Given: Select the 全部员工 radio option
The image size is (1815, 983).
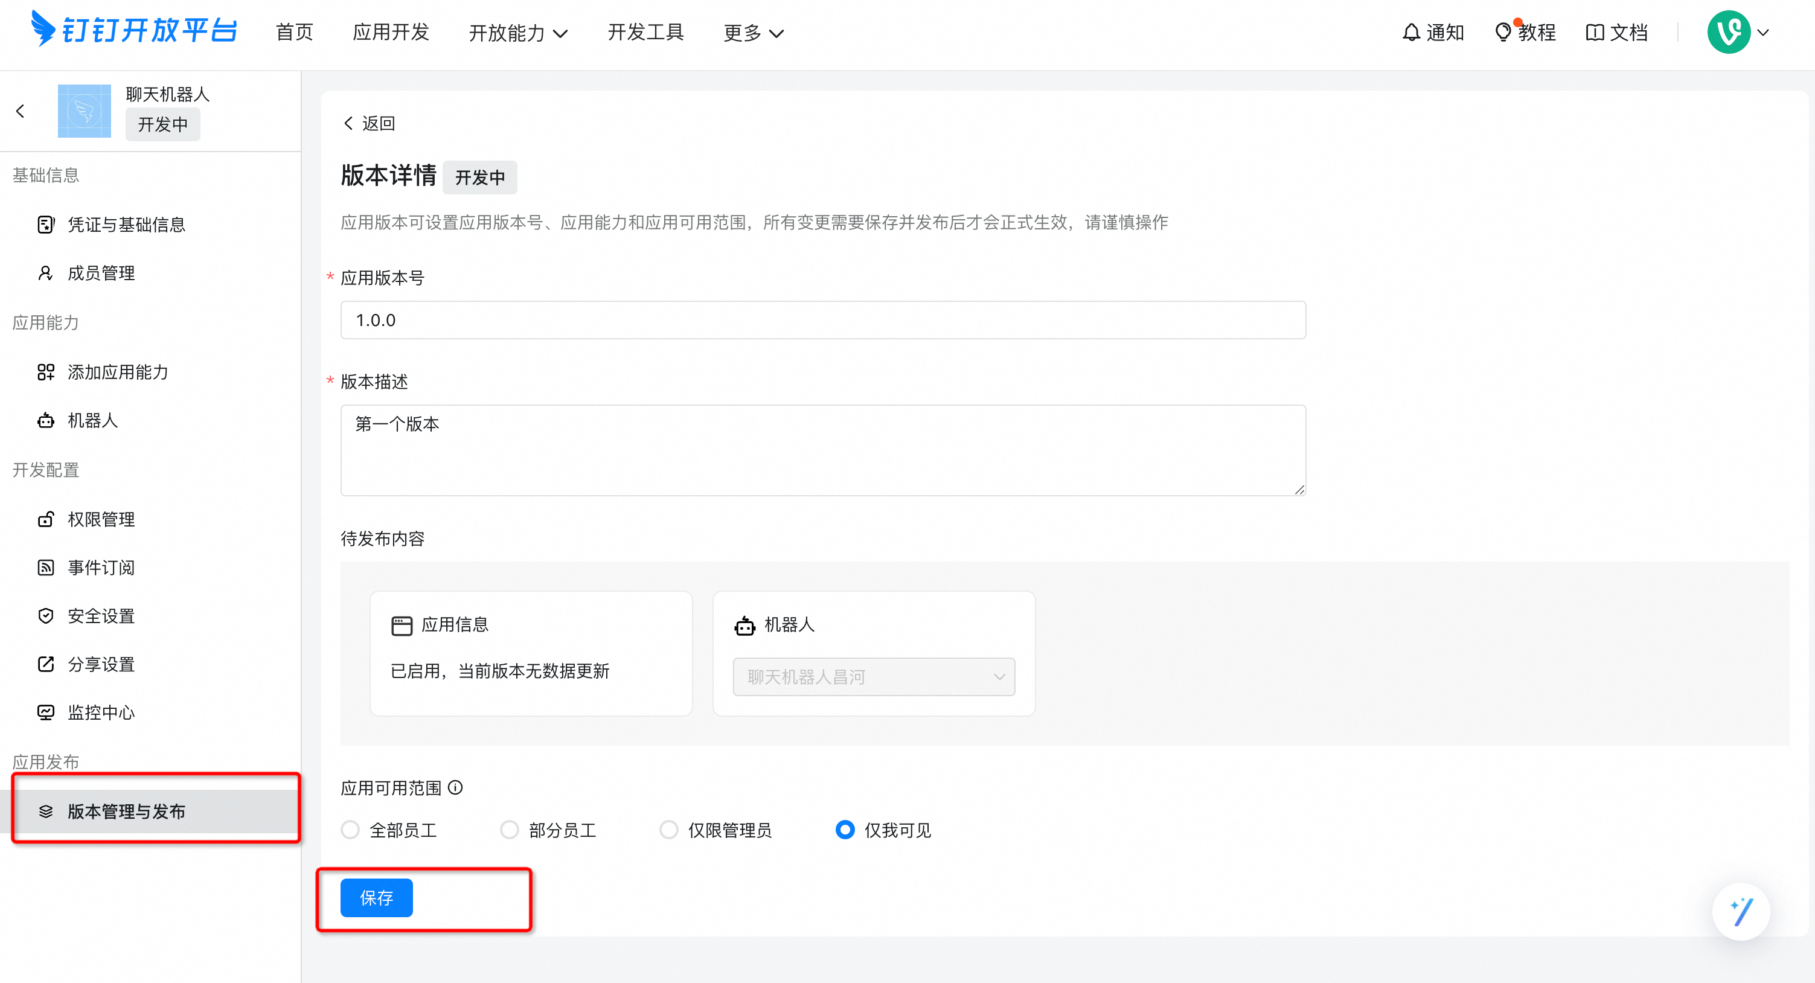Looking at the screenshot, I should 350,830.
